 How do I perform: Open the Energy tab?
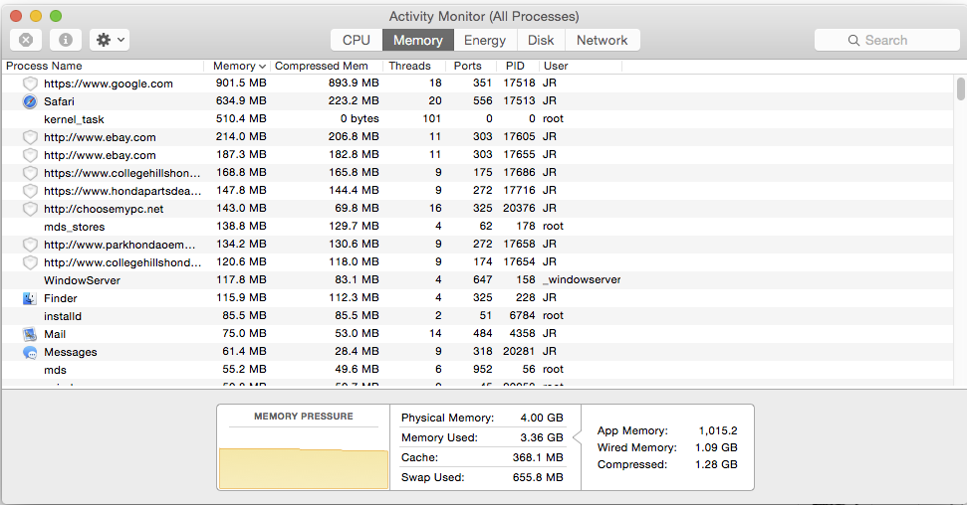click(485, 40)
